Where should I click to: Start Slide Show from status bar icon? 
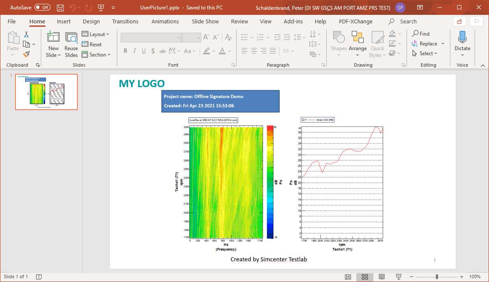click(x=399, y=277)
